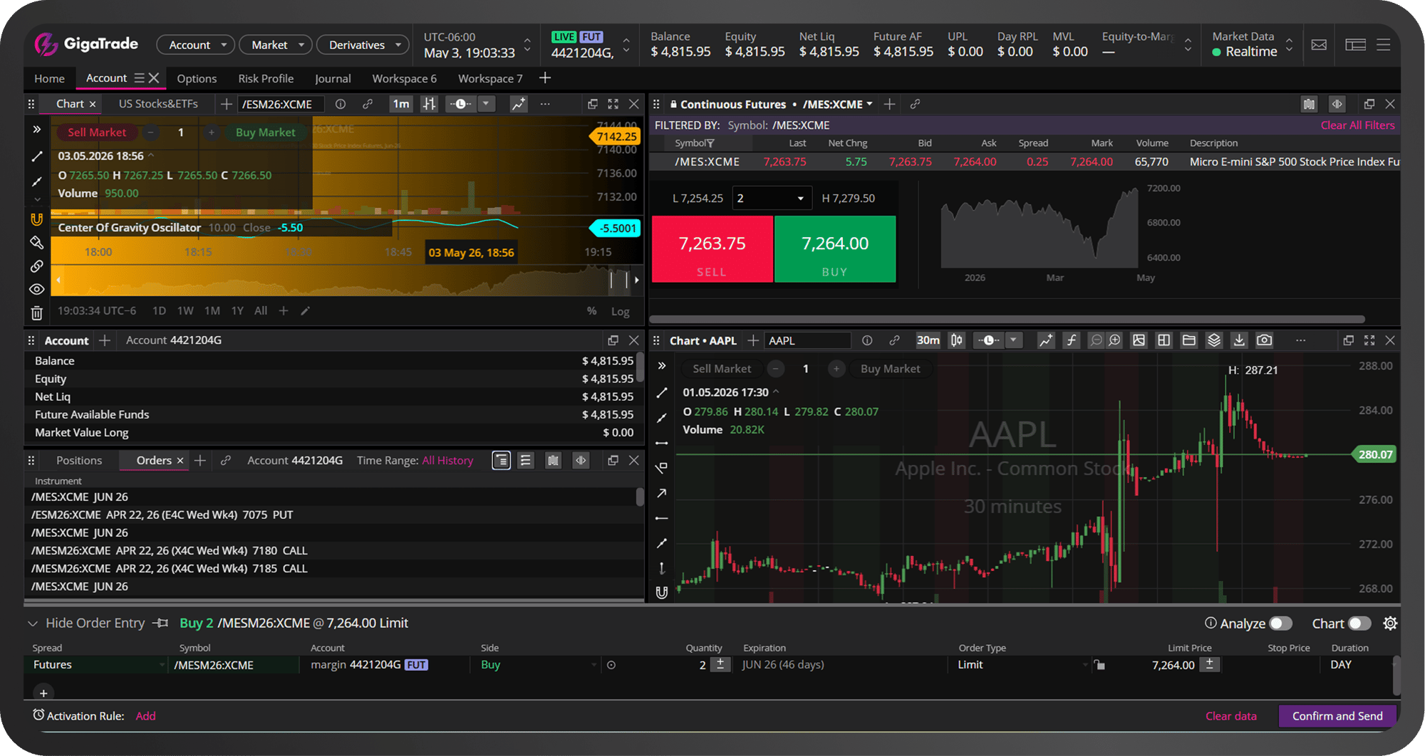Click the candlestick style icon in AAPL chart
Screen dimensions: 1425x756
pos(957,340)
